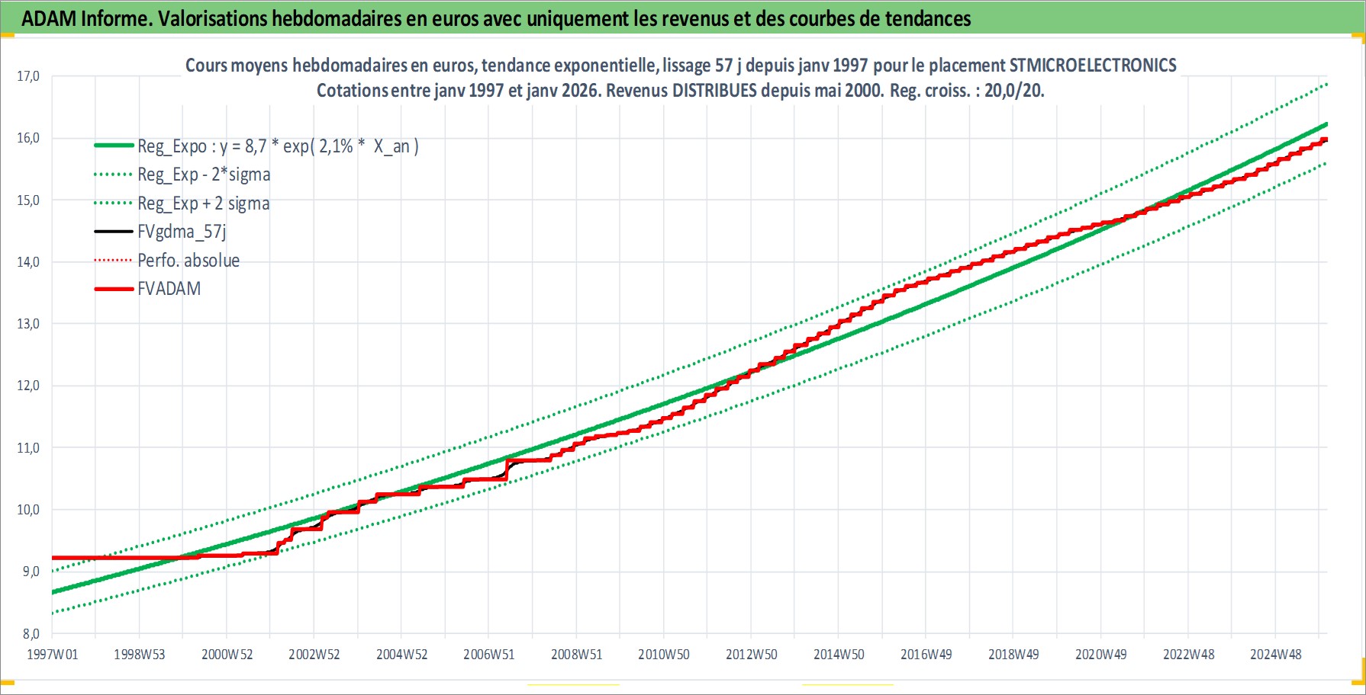Image resolution: width=1366 pixels, height=695 pixels.
Task: Click the x-axis label 2002W52
Action: tap(314, 655)
